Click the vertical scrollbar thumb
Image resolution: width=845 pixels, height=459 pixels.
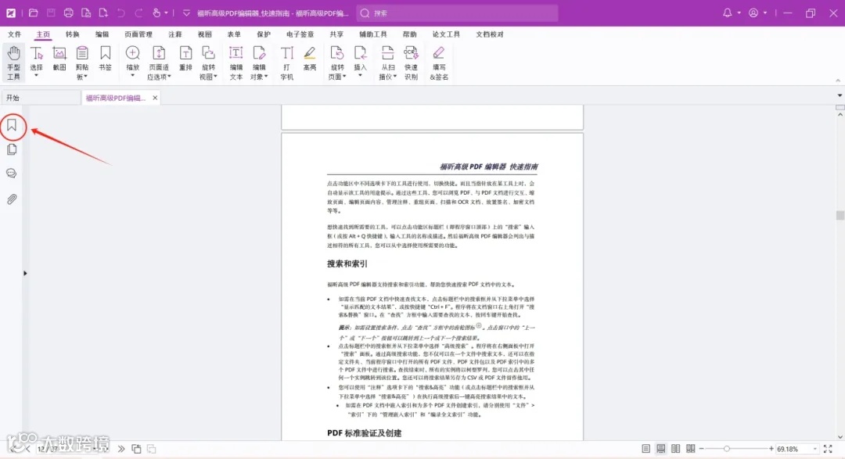pos(840,216)
